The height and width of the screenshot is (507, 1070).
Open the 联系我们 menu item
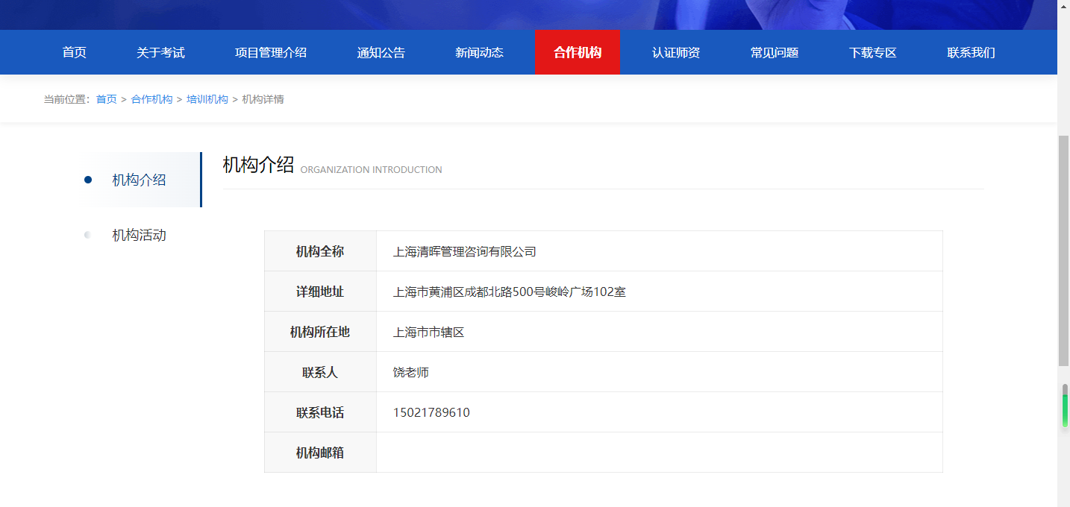pos(971,52)
